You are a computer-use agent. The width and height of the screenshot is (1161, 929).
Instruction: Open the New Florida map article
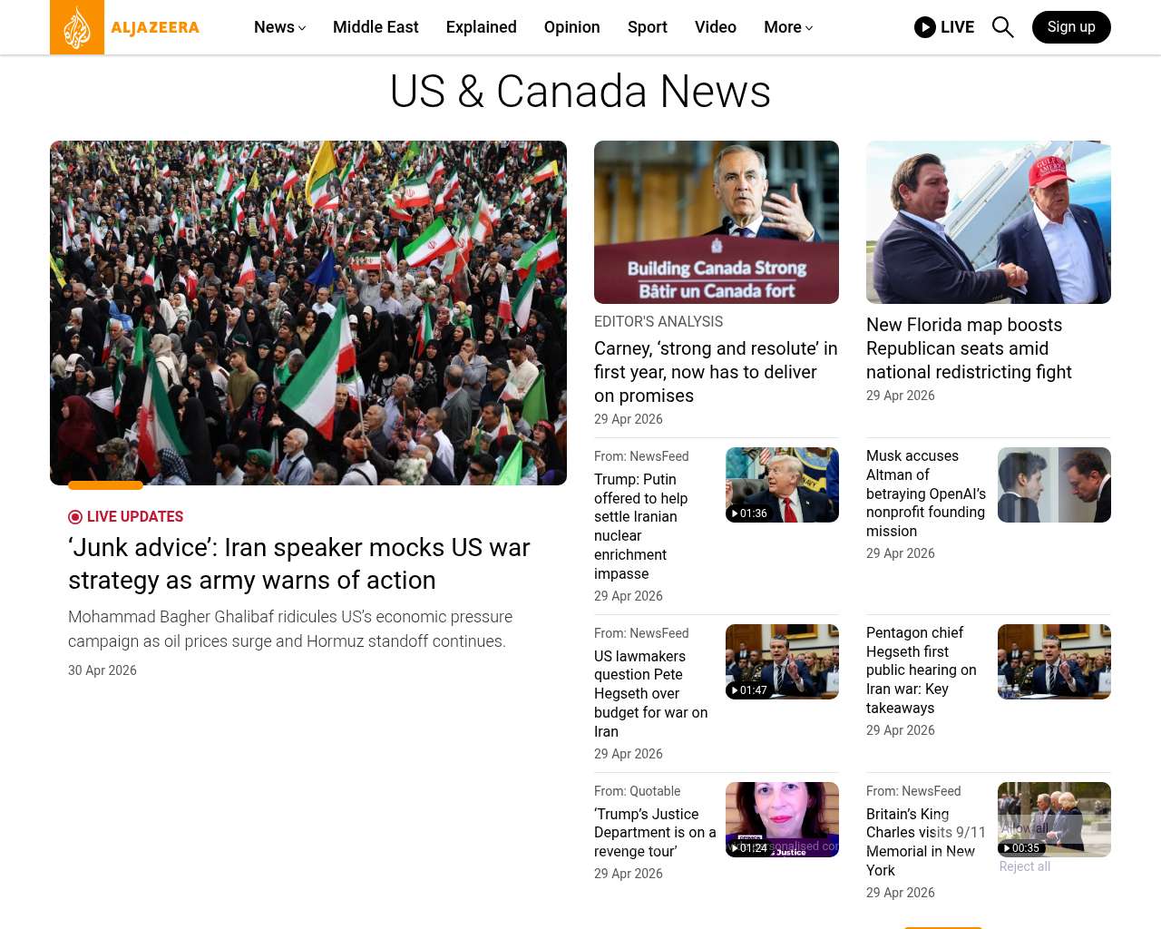pos(969,348)
